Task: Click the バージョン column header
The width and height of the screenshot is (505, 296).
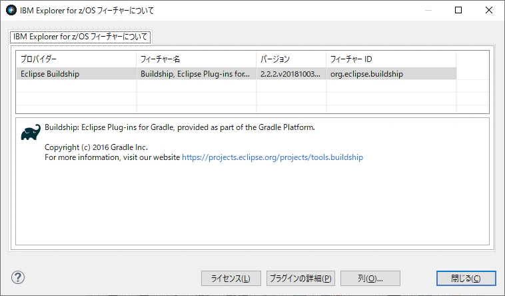Action: click(x=291, y=59)
